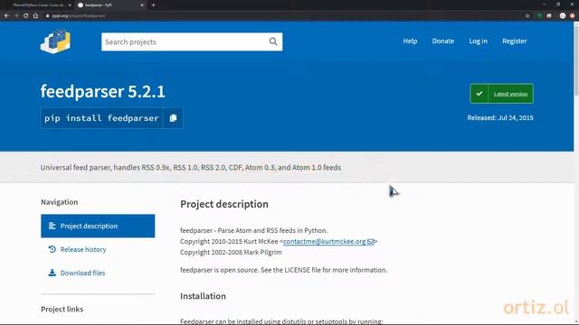The width and height of the screenshot is (579, 325).
Task: Click the Donate link
Action: 443,41
